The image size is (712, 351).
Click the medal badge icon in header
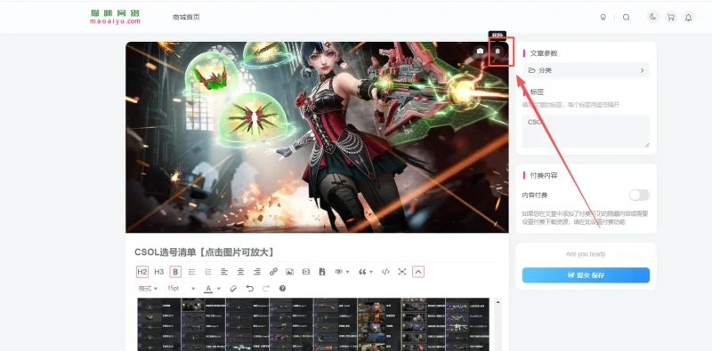coord(603,17)
